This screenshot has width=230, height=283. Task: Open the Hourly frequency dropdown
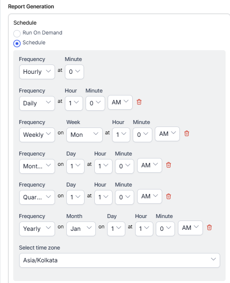[37, 72]
